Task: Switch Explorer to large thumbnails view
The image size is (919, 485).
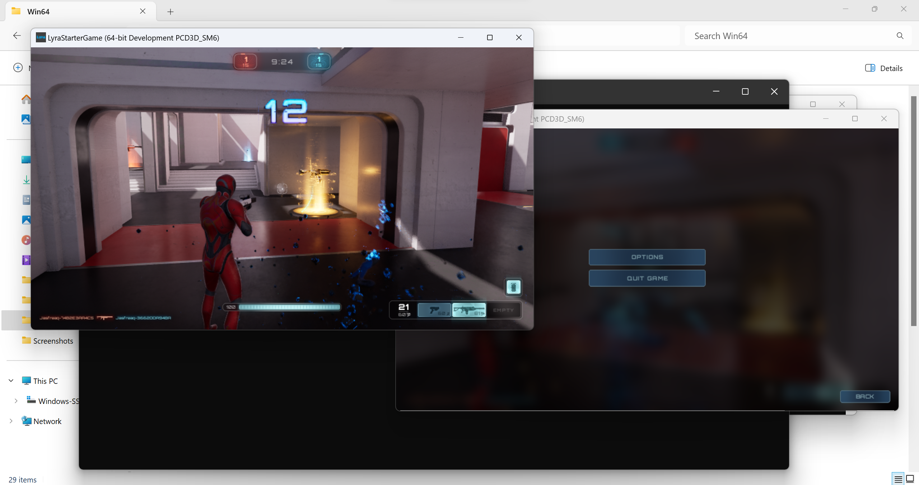Action: pos(910,479)
